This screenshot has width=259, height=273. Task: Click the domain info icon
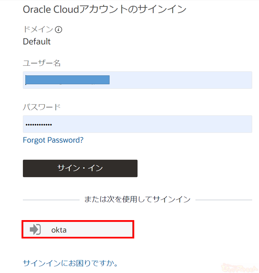click(x=59, y=29)
